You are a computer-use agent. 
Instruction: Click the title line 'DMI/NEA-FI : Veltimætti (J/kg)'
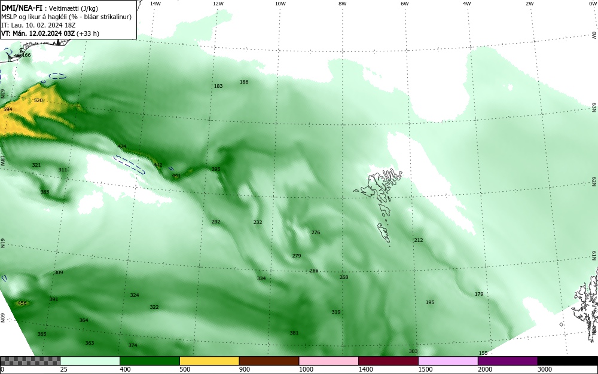[50, 8]
